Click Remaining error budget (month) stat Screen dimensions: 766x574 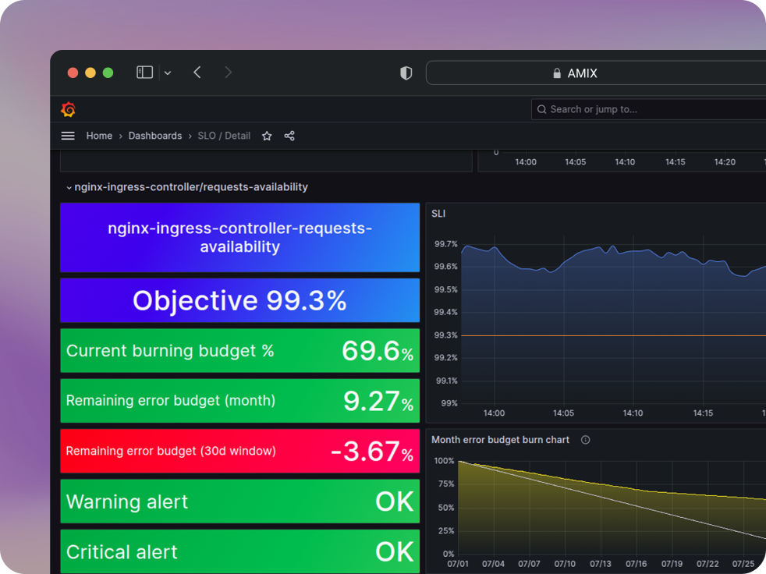240,401
